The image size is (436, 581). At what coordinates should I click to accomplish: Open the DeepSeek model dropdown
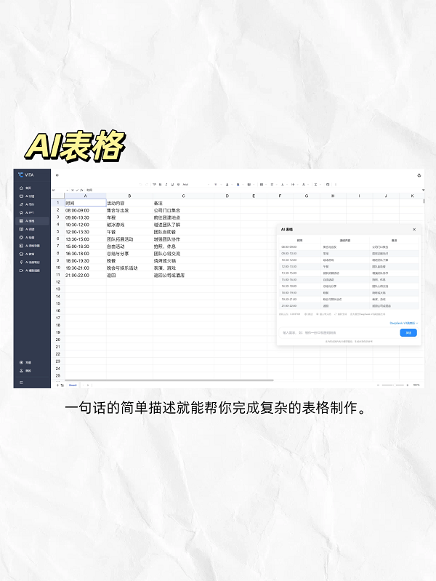coord(404,323)
